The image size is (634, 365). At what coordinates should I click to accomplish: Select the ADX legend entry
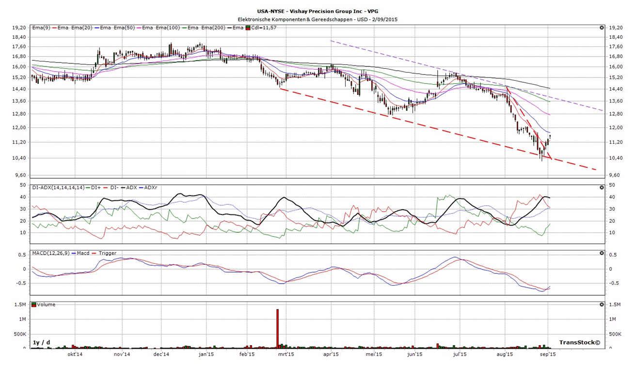(131, 187)
